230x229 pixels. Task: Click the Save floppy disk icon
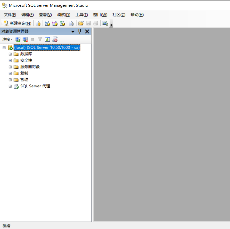(x=88, y=23)
